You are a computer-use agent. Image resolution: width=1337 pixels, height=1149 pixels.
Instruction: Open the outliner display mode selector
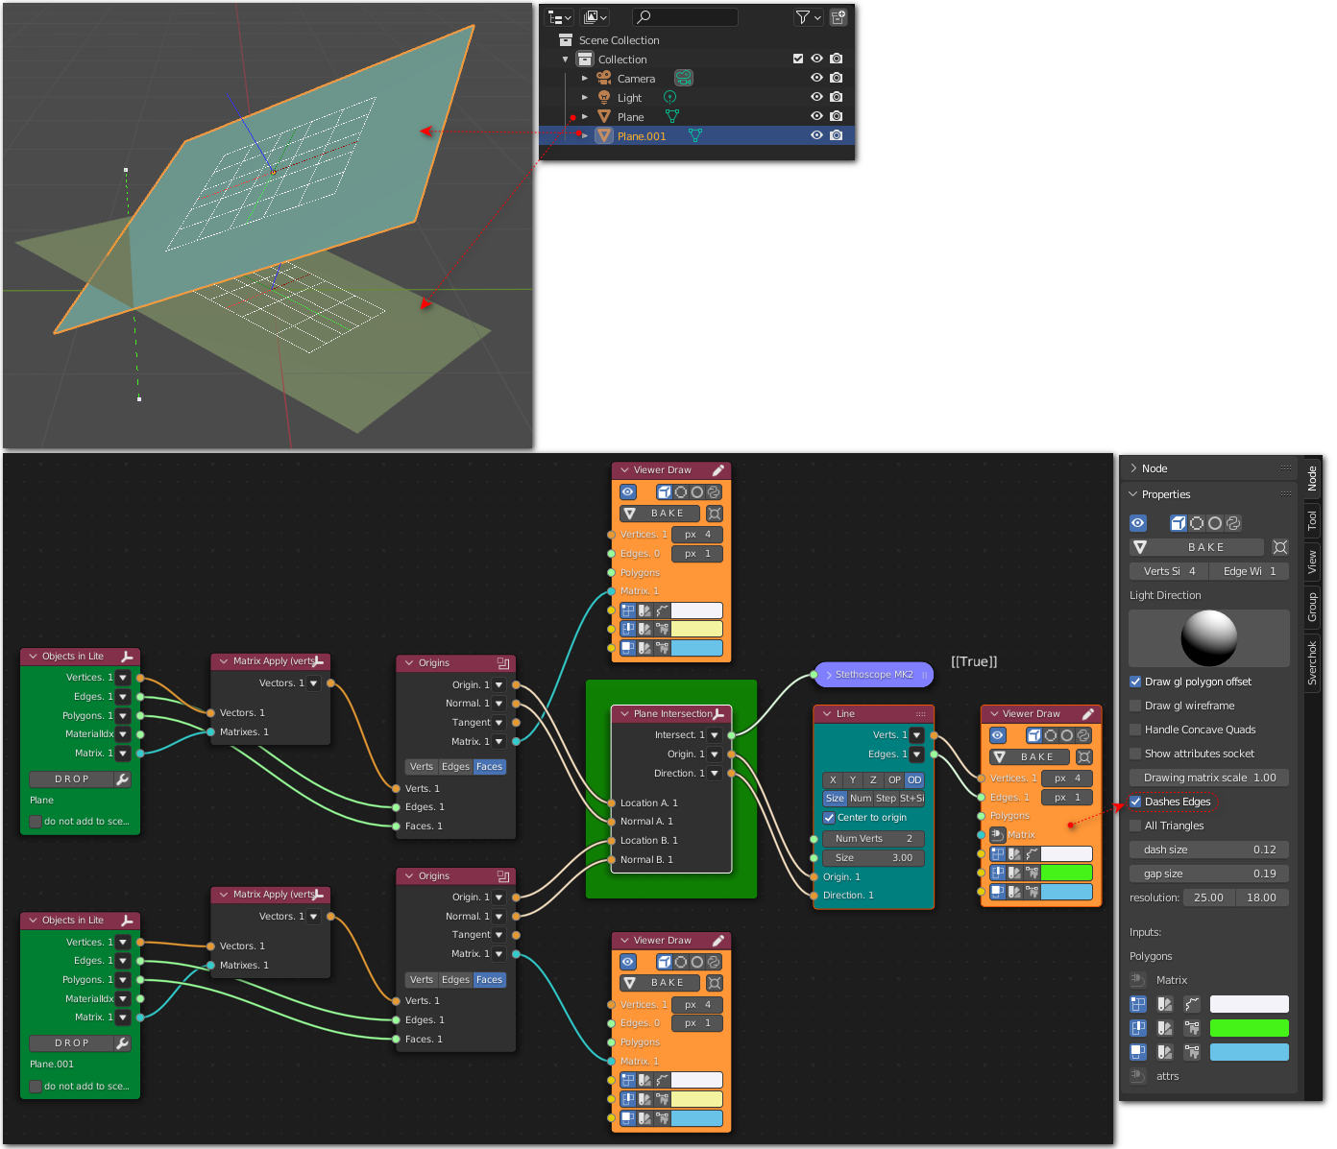(560, 17)
